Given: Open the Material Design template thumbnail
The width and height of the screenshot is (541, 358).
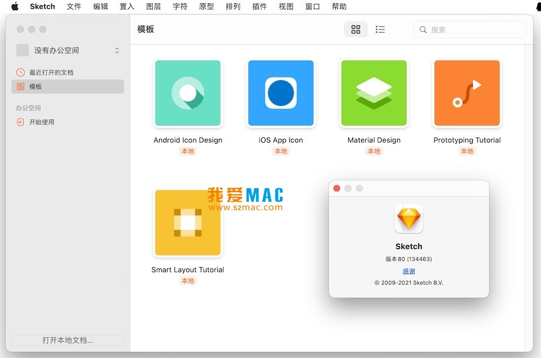Looking at the screenshot, I should point(373,92).
